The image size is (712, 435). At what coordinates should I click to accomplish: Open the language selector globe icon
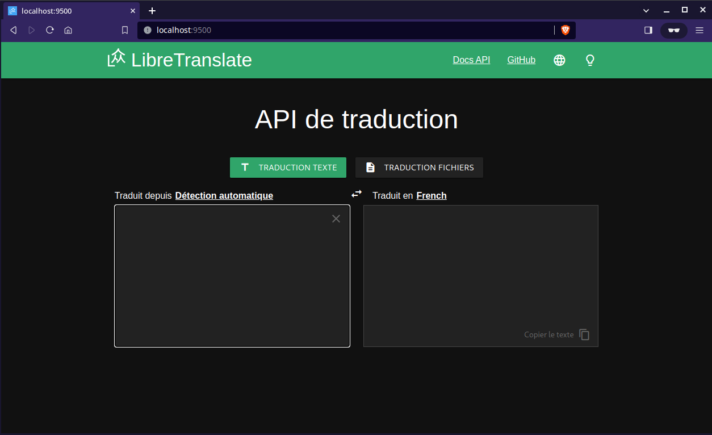[559, 60]
